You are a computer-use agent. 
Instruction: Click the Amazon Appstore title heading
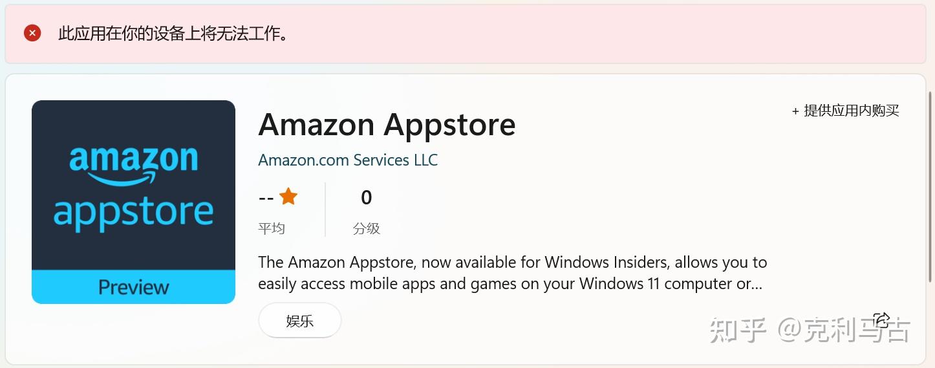(387, 125)
